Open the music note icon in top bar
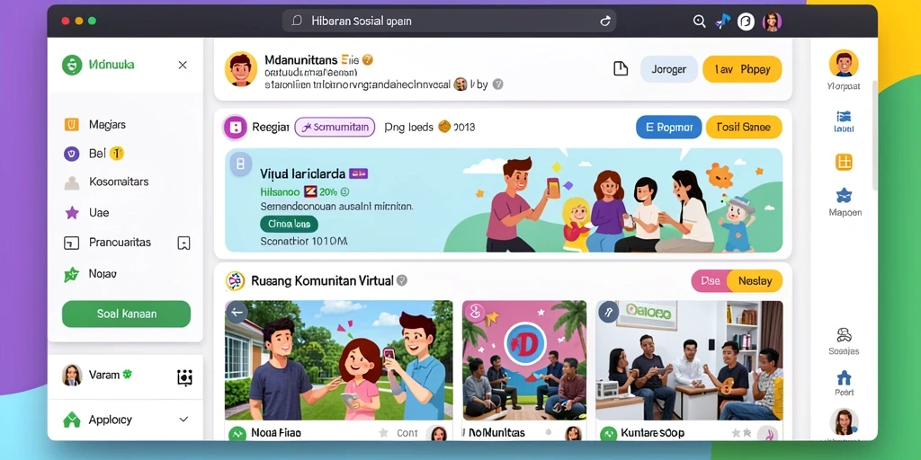This screenshot has height=460, width=921. [x=722, y=22]
